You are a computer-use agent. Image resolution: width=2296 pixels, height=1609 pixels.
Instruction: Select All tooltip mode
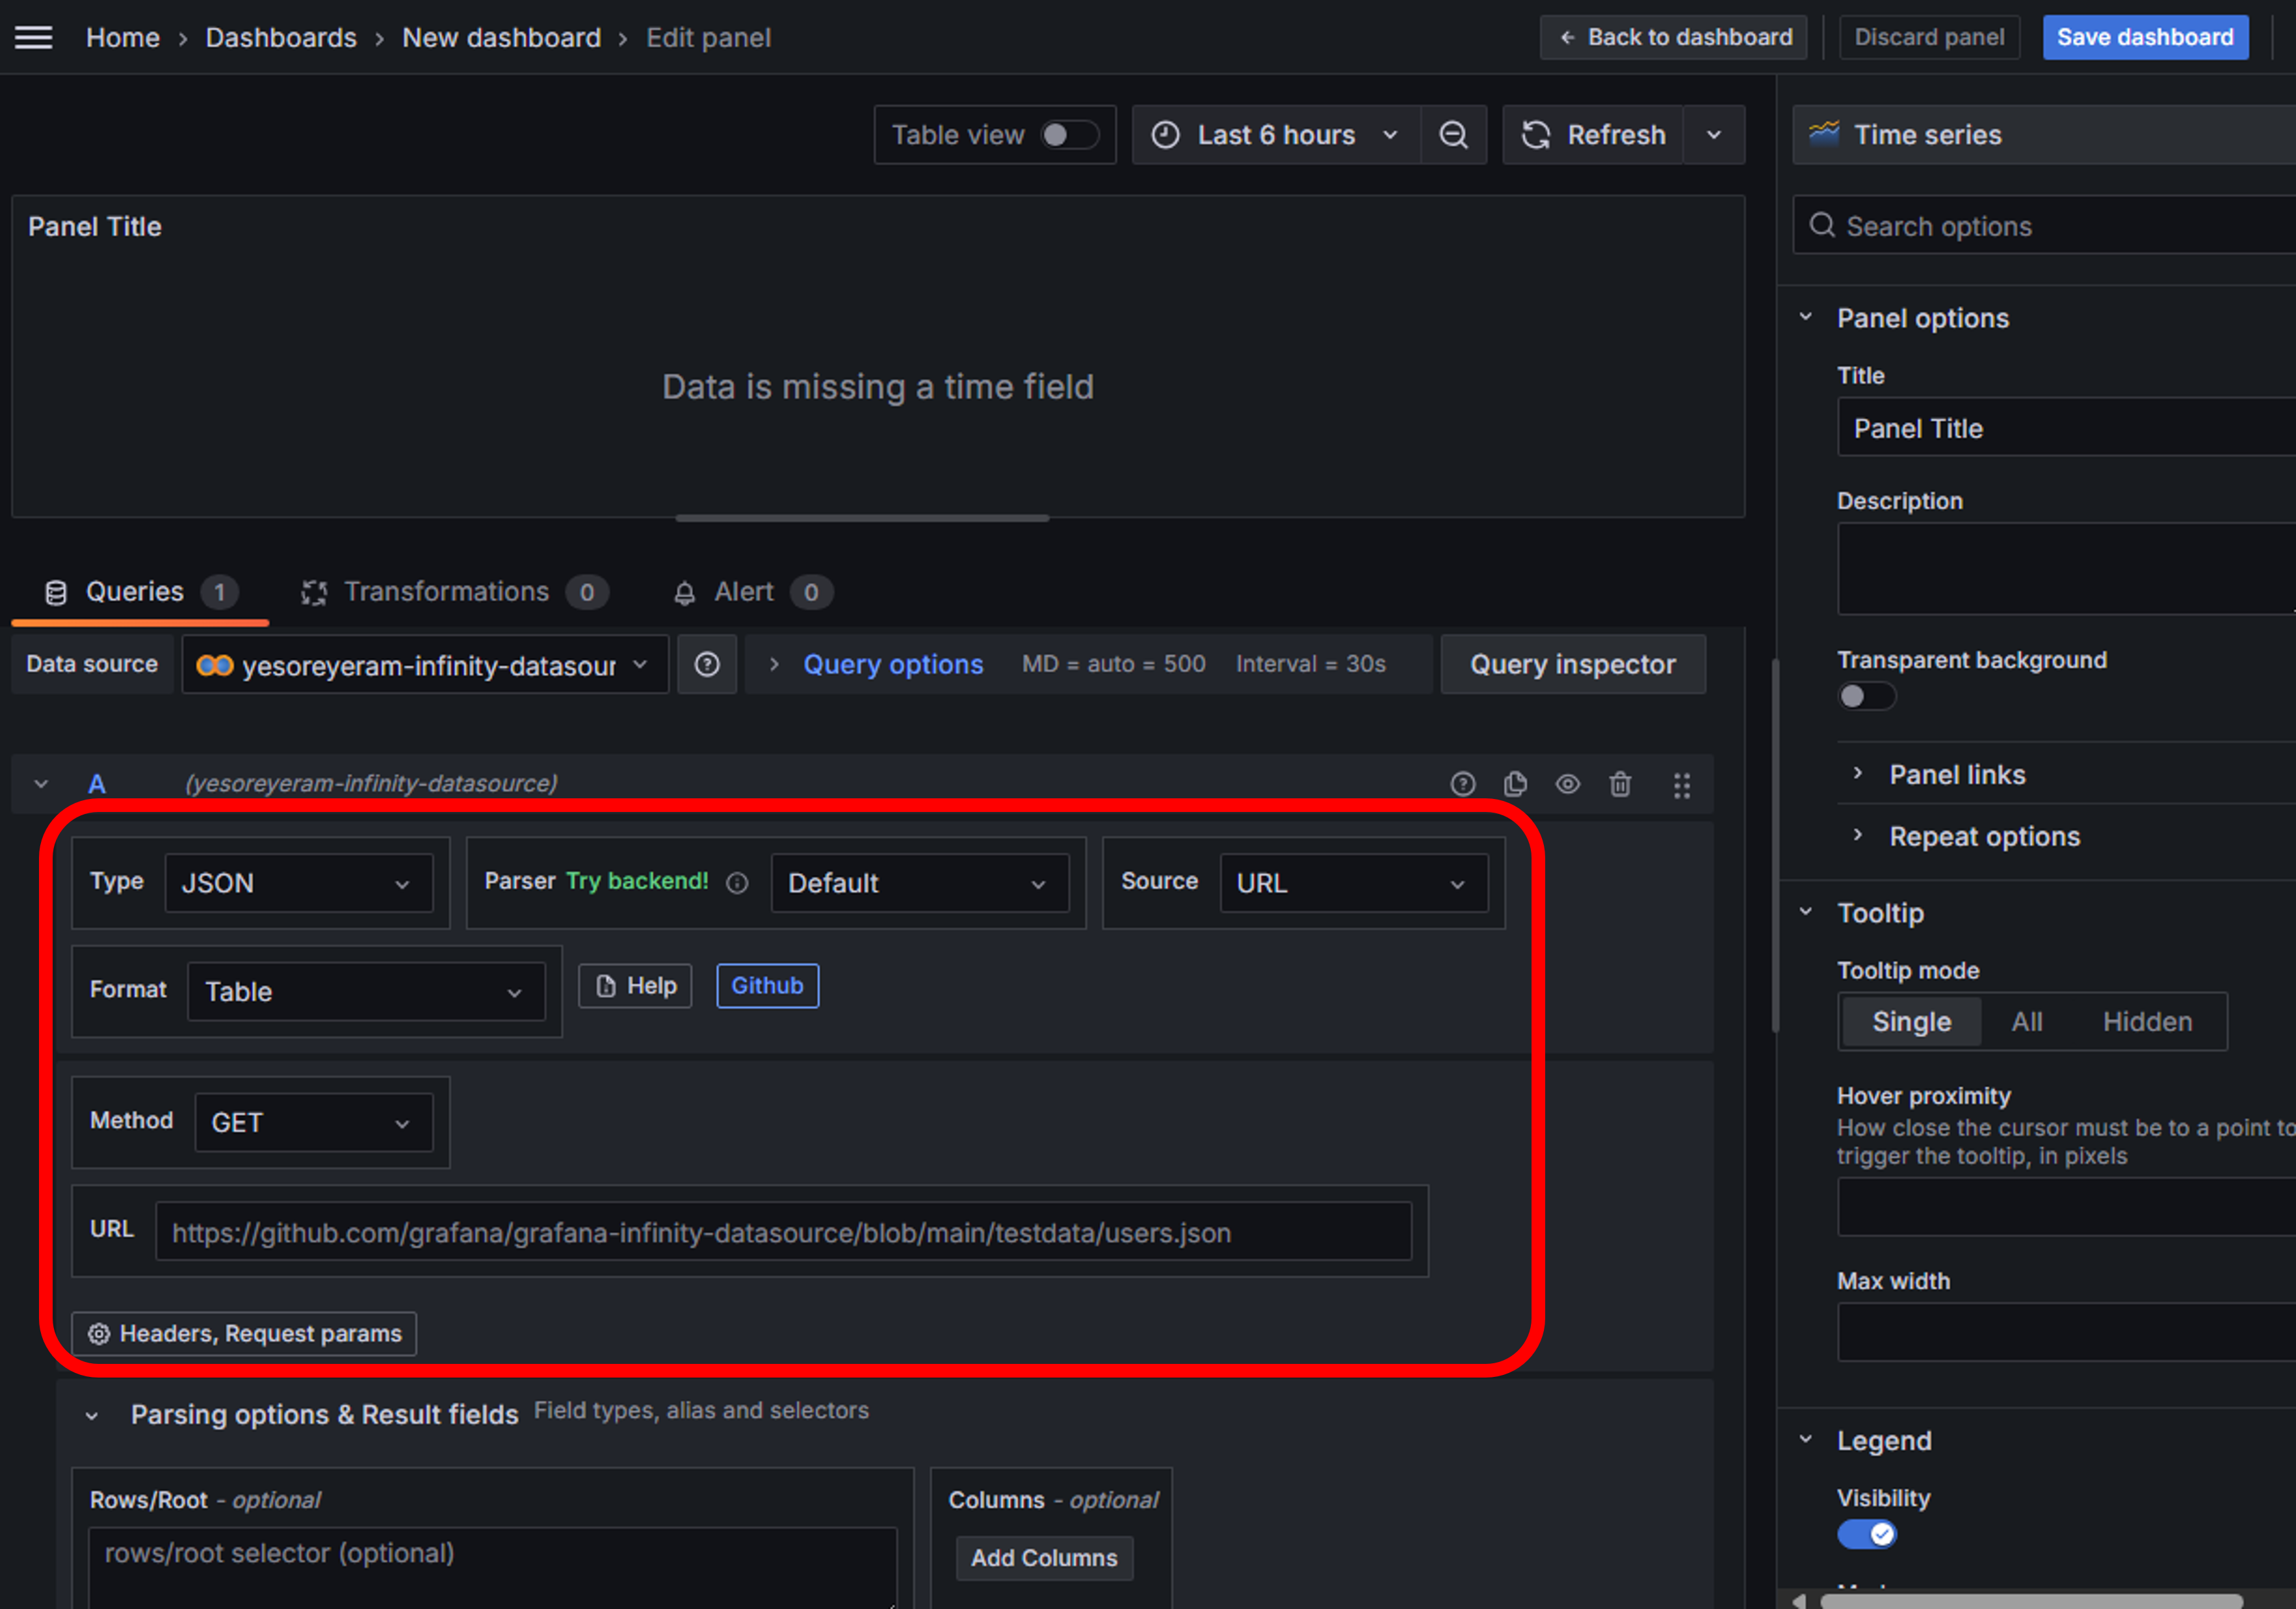coord(2027,1021)
